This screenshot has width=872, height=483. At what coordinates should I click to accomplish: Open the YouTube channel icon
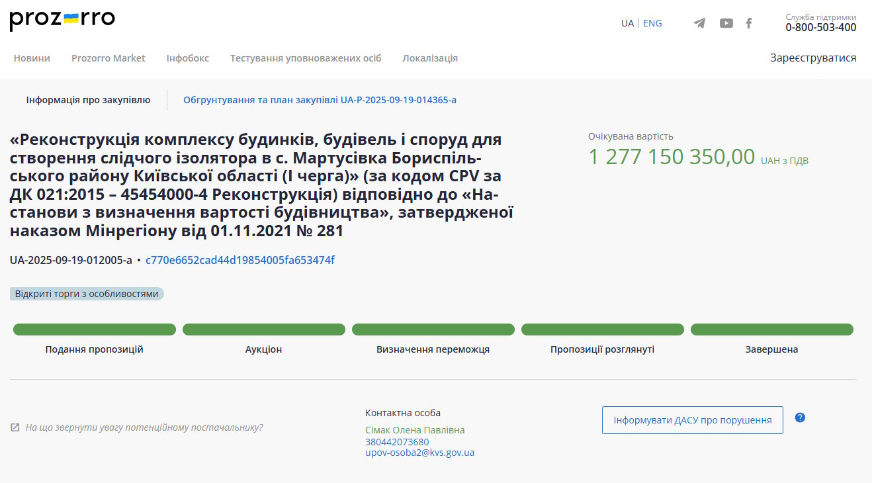[726, 23]
